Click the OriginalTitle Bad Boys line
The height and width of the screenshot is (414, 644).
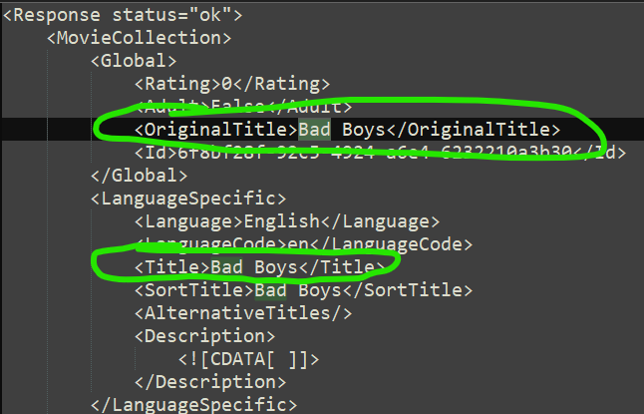348,130
